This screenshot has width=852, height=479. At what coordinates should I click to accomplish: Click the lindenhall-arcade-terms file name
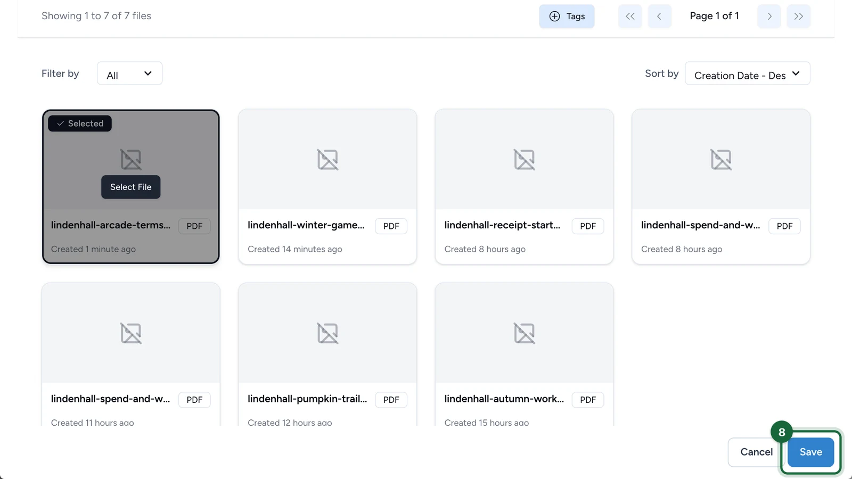tap(111, 225)
